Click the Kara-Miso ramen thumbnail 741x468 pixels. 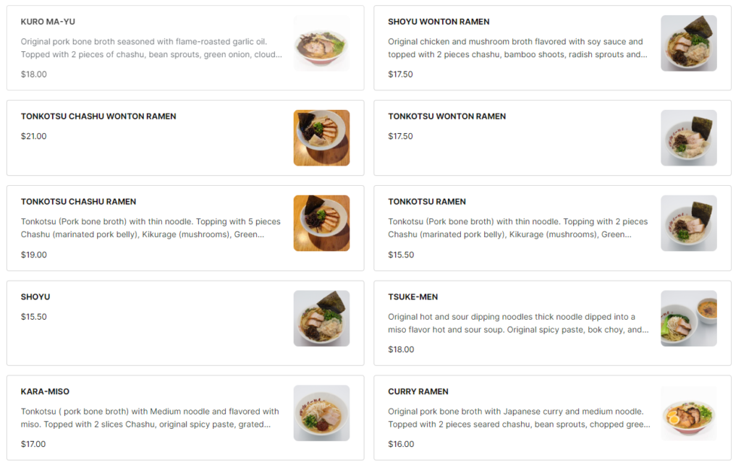click(x=321, y=413)
